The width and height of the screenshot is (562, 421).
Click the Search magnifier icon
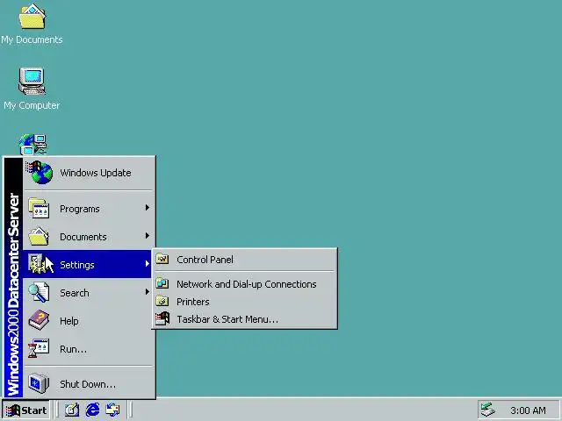pos(39,292)
